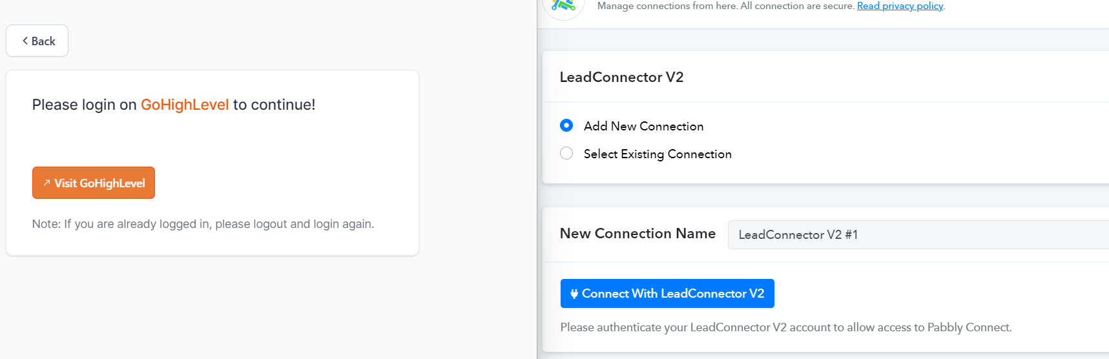Click the plug icon on Connect button
1109x359 pixels.
574,294
